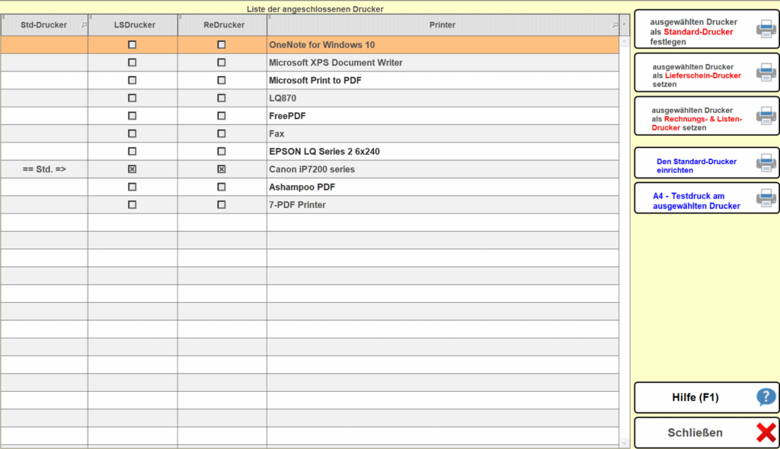780x449 pixels.
Task: Click Den Standard-Drucker einrichten
Action: [706, 163]
